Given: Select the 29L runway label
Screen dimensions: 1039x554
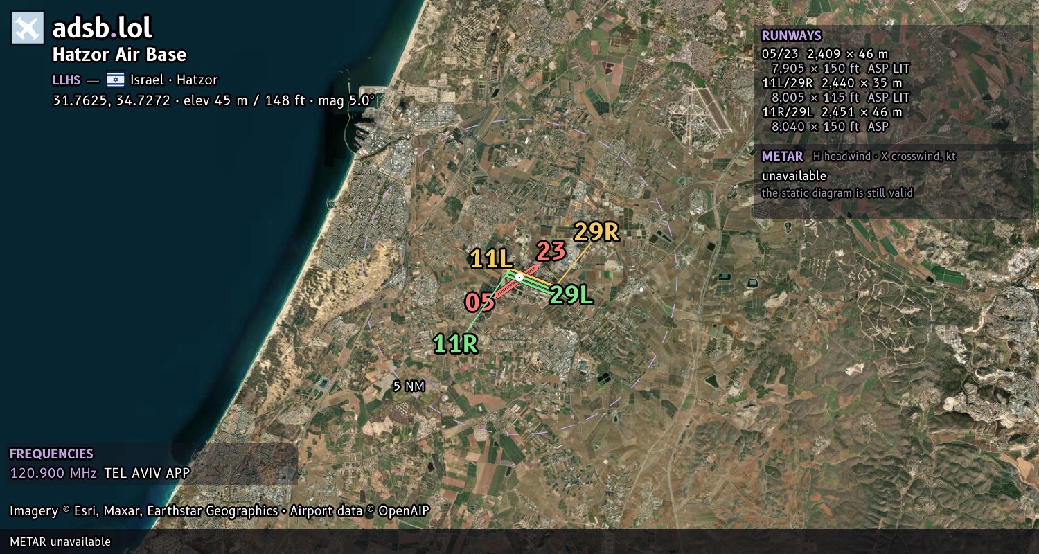Looking at the screenshot, I should pyautogui.click(x=571, y=295).
